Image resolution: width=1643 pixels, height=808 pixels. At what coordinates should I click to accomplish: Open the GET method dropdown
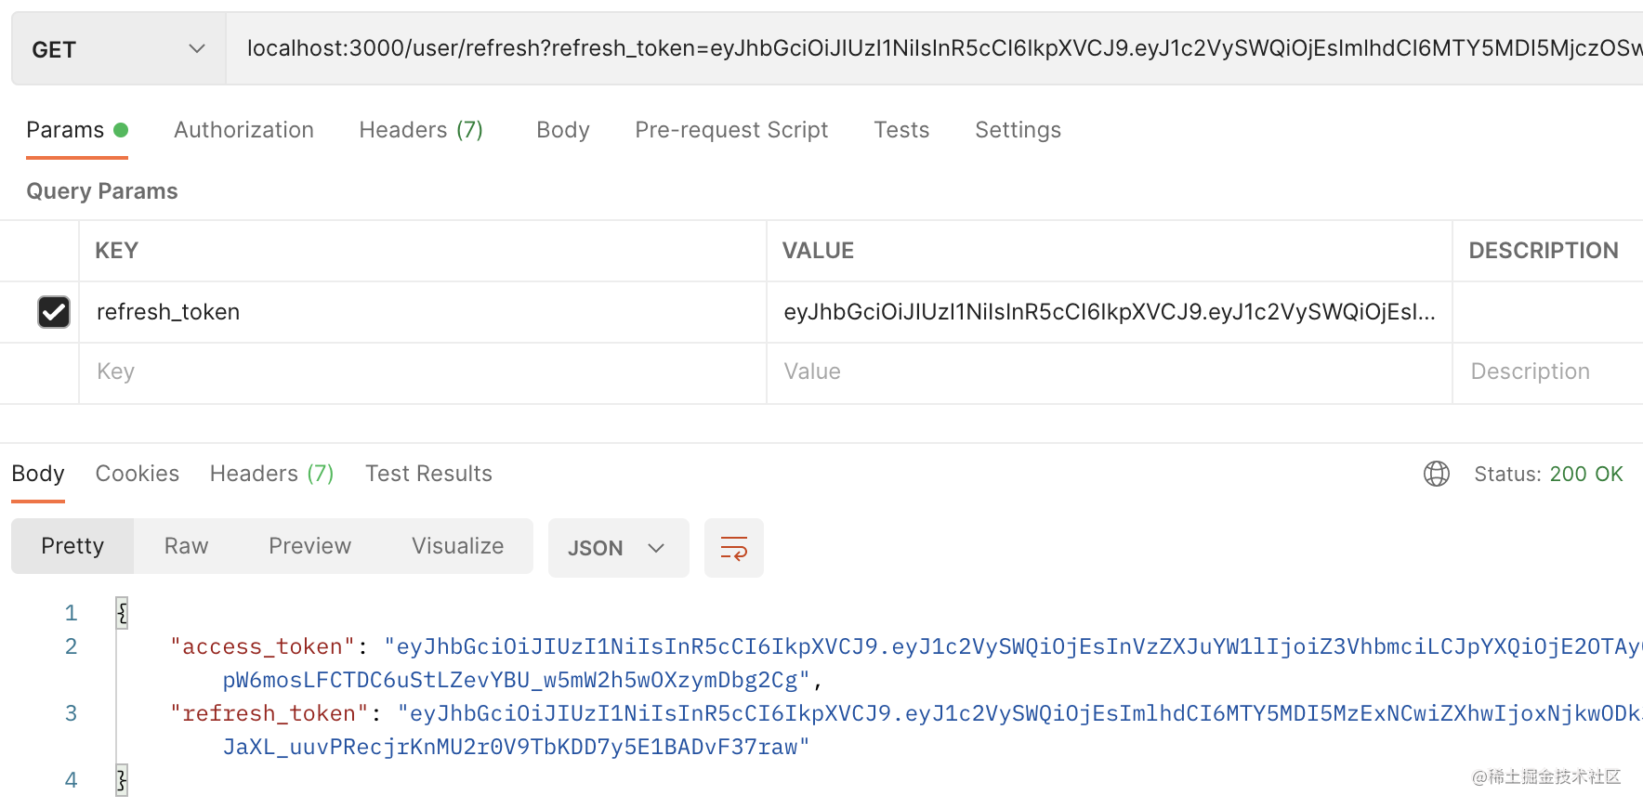pyautogui.click(x=118, y=49)
